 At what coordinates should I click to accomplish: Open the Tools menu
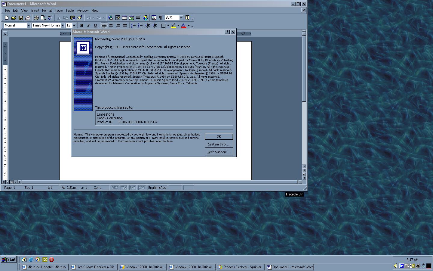[x=59, y=11]
